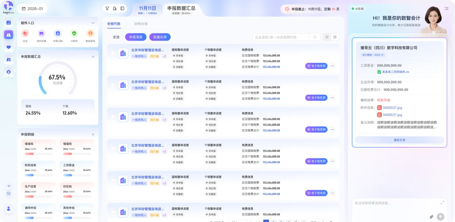
Task: Expand the +3 tags on first company
Action: point(164,56)
